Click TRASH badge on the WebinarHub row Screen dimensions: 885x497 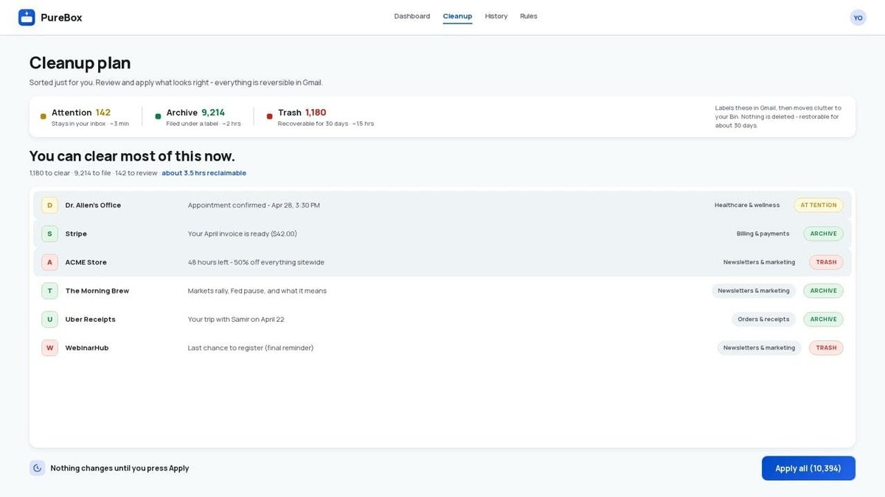point(826,348)
